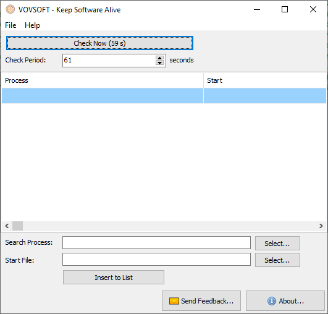Click Select button next to Start File
Image resolution: width=328 pixels, height=314 pixels.
(277, 260)
